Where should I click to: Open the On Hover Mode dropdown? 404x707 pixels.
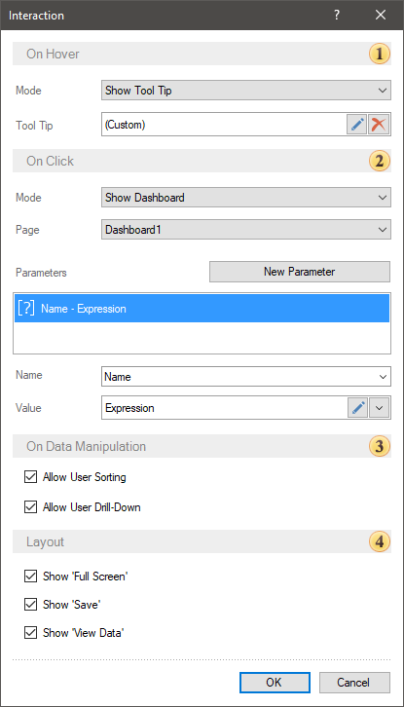246,91
